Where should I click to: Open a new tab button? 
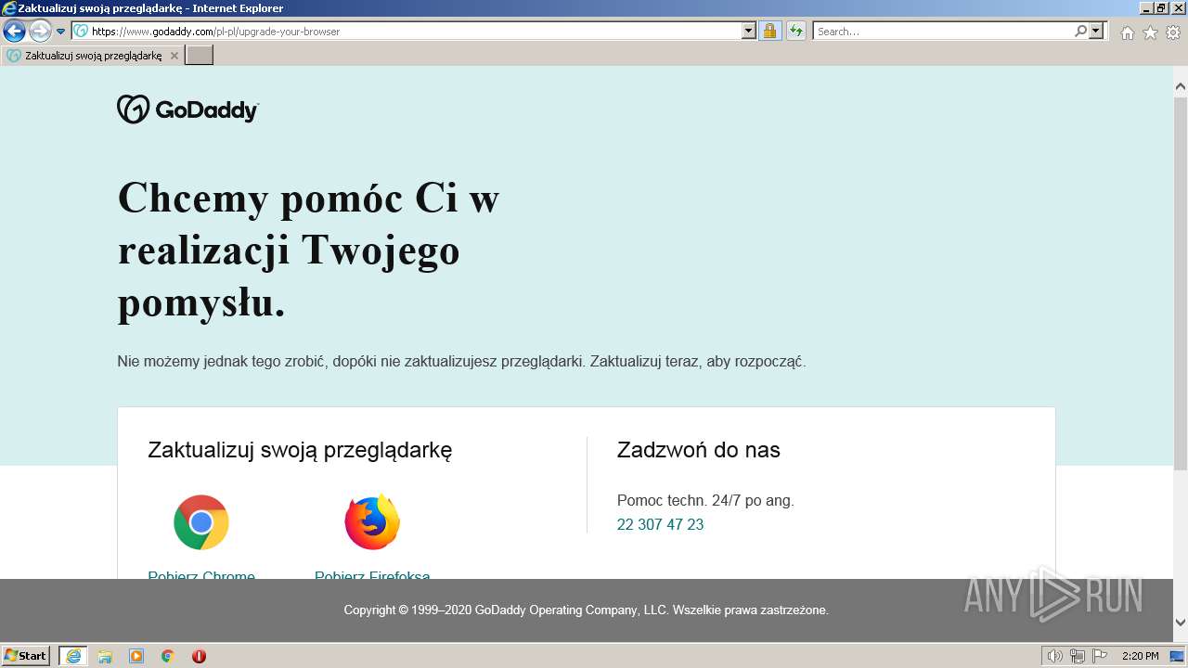[200, 55]
